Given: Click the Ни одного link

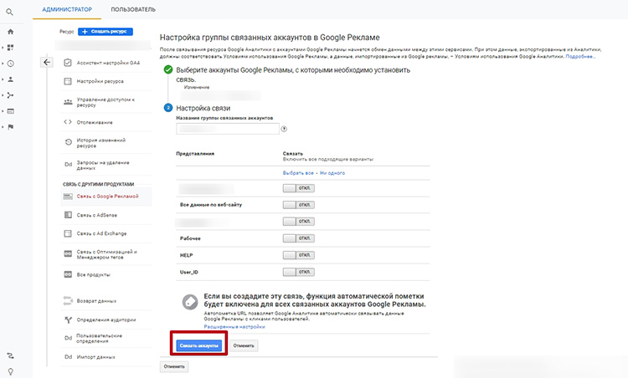Looking at the screenshot, I should [x=332, y=173].
